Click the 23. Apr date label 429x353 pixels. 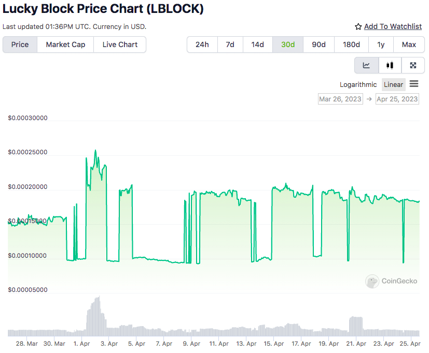tap(383, 344)
